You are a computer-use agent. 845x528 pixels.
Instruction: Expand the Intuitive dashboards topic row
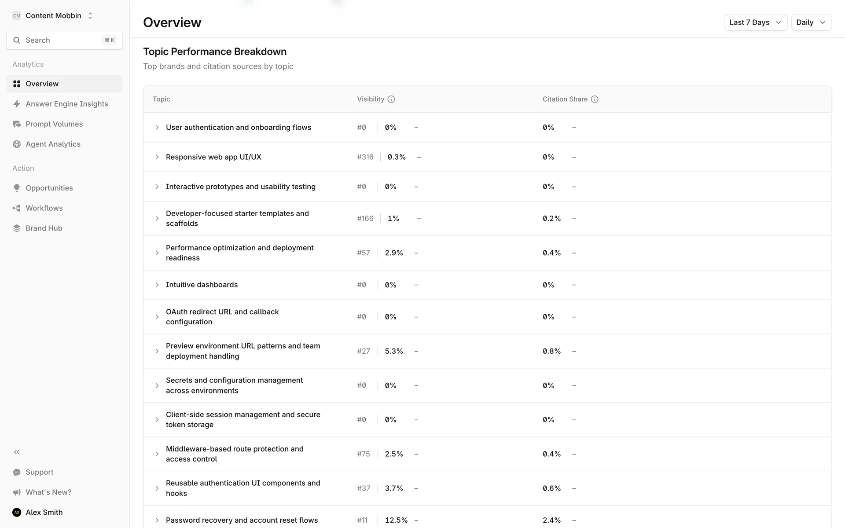[157, 285]
